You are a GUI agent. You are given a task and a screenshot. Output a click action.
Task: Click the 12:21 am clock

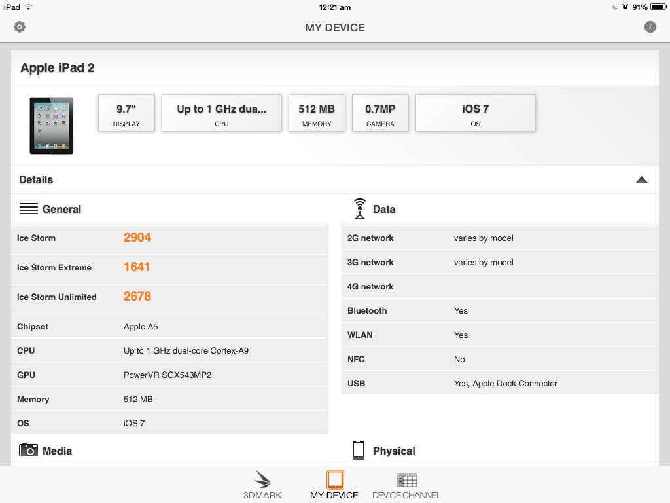pyautogui.click(x=334, y=7)
